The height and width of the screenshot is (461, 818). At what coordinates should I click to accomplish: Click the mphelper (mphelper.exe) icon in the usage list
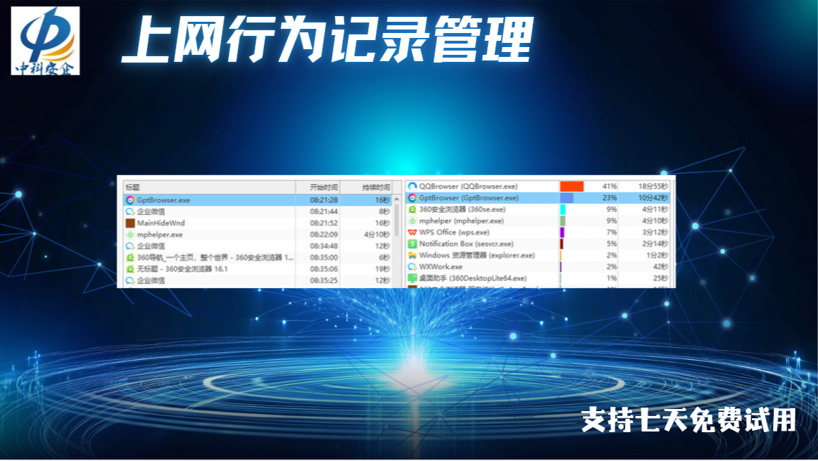(x=412, y=221)
